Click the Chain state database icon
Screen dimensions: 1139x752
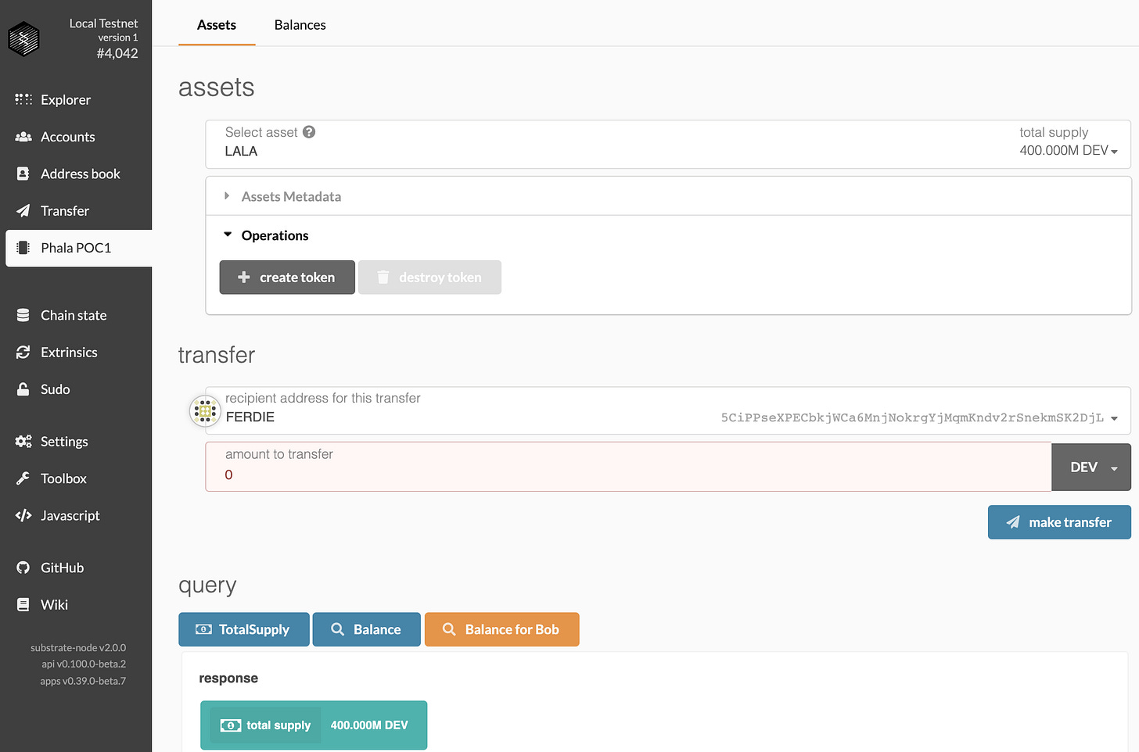pyautogui.click(x=23, y=315)
